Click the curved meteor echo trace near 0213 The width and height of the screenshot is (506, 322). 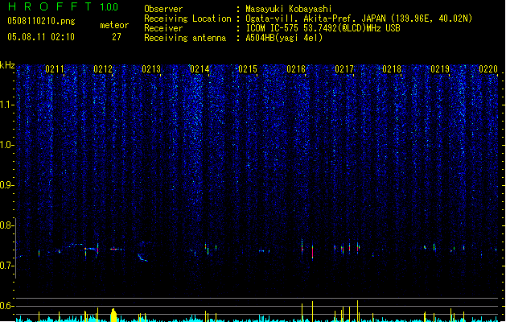142,258
